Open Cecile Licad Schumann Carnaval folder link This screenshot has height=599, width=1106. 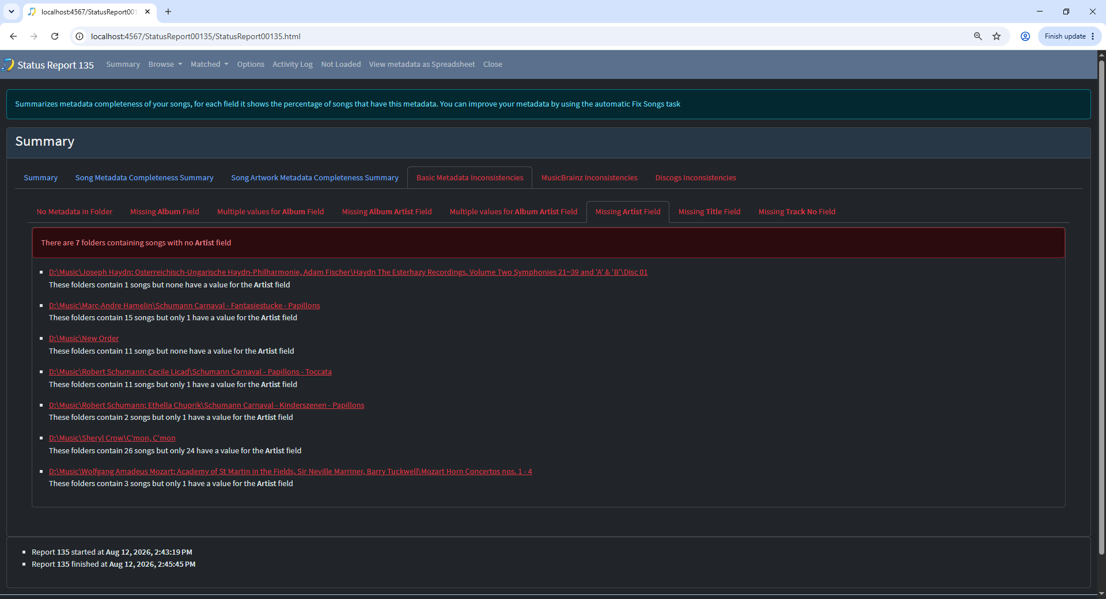coord(191,372)
